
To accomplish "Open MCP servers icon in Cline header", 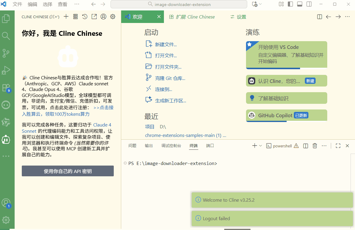I will pos(76,16).
